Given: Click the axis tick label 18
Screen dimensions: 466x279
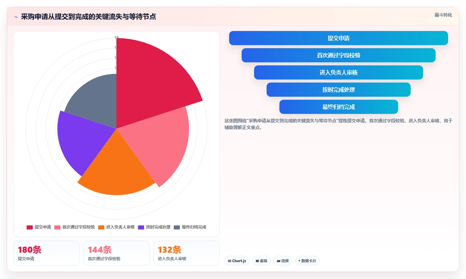Looking at the screenshot, I should (116, 38).
